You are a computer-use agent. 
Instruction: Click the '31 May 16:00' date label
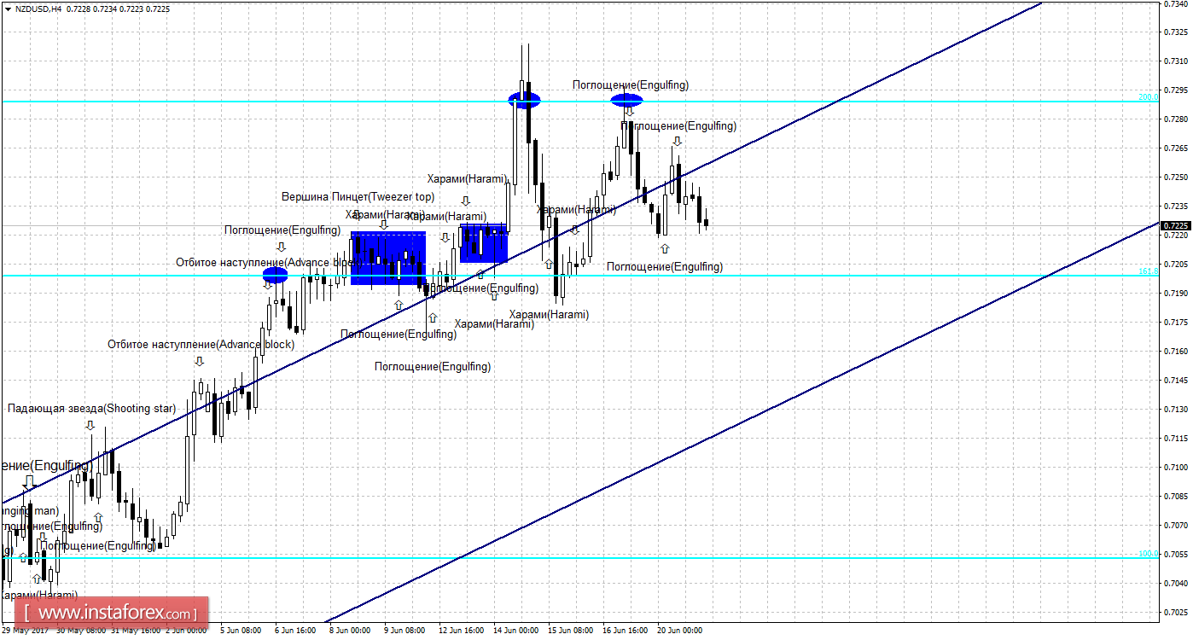[135, 631]
